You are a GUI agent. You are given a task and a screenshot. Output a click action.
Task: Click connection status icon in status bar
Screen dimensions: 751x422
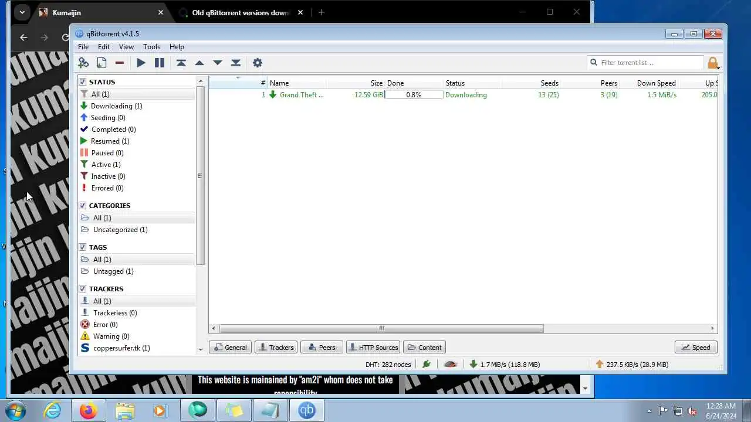[x=427, y=364]
